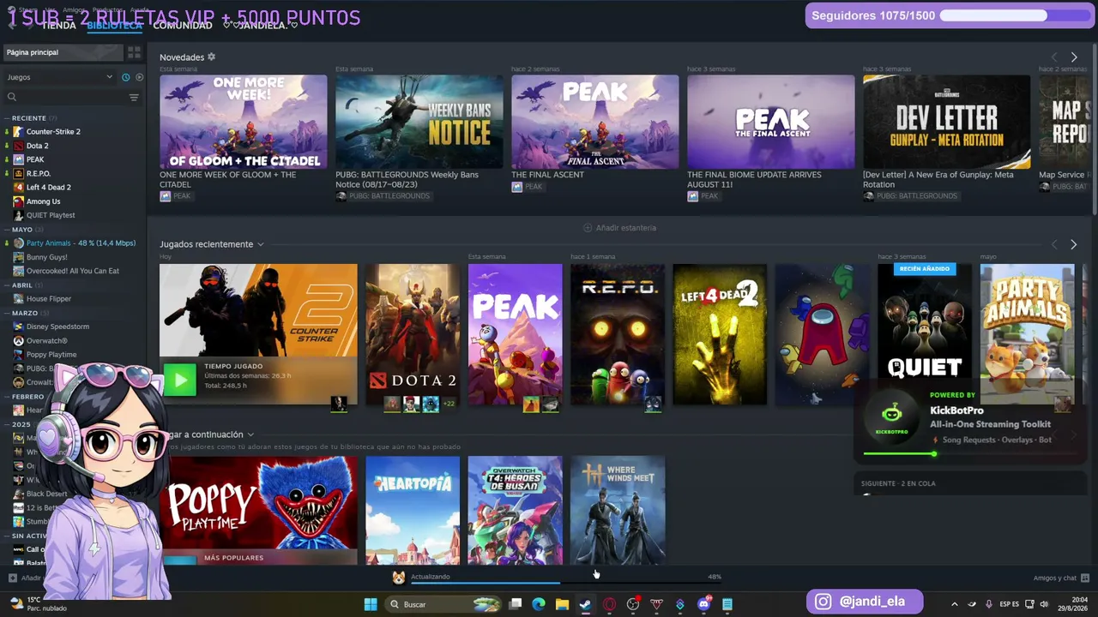Collapse the MARZO group in sidebar
Image resolution: width=1098 pixels, height=617 pixels.
[7, 313]
